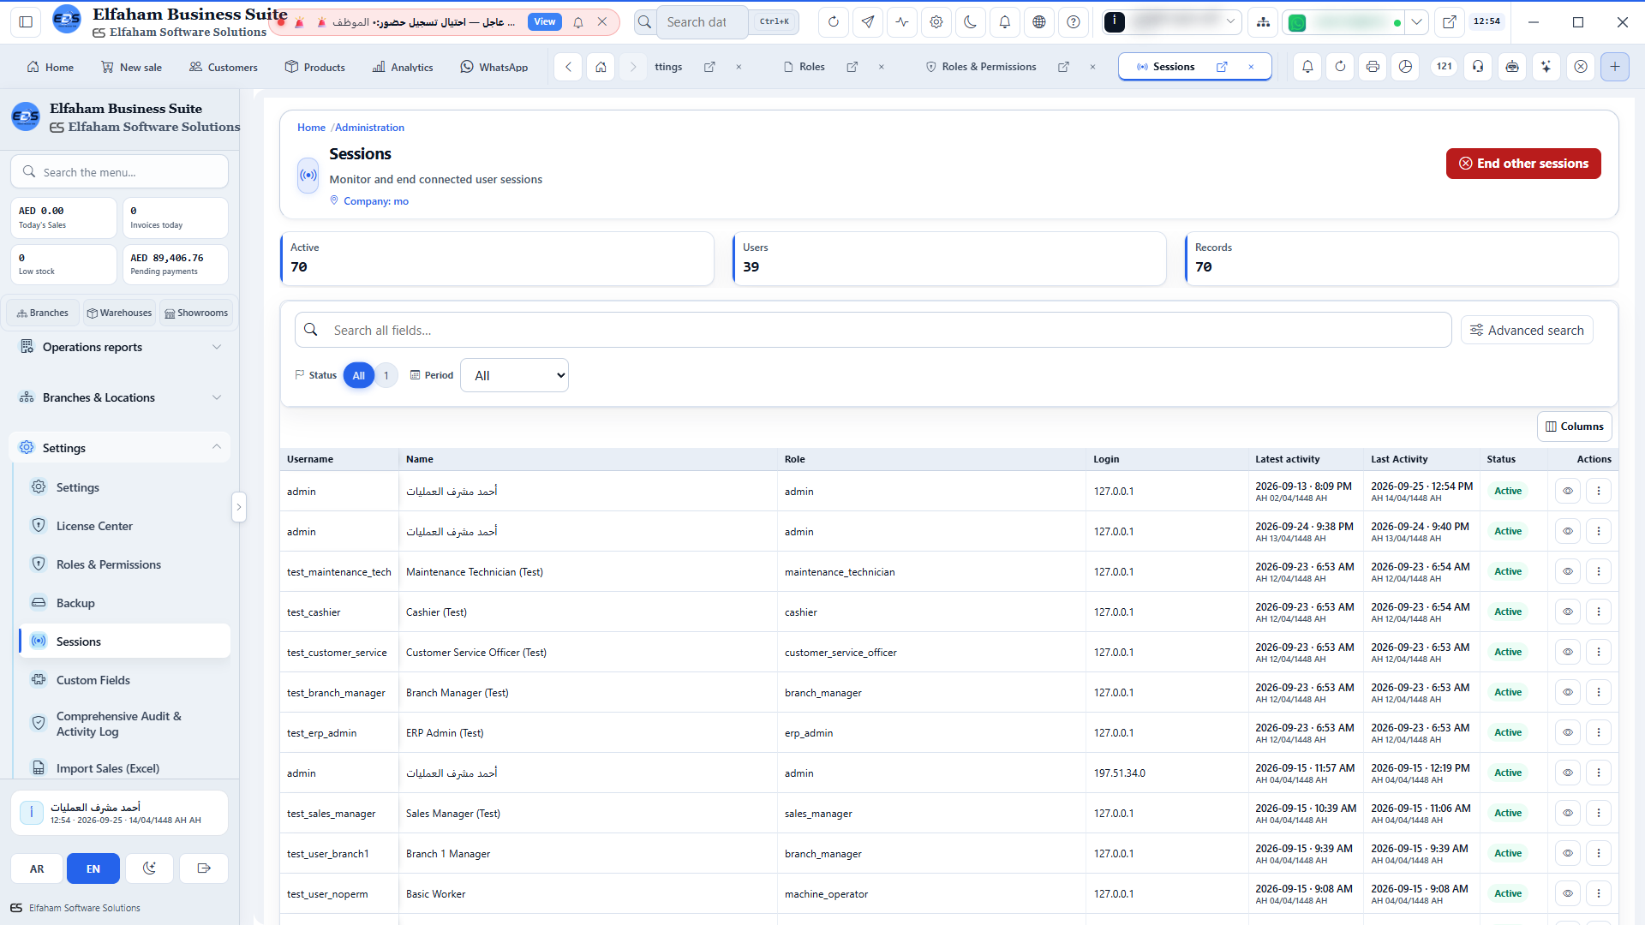This screenshot has height=925, width=1645.
Task: Open Sessions tab in a new window icon
Action: [1222, 67]
